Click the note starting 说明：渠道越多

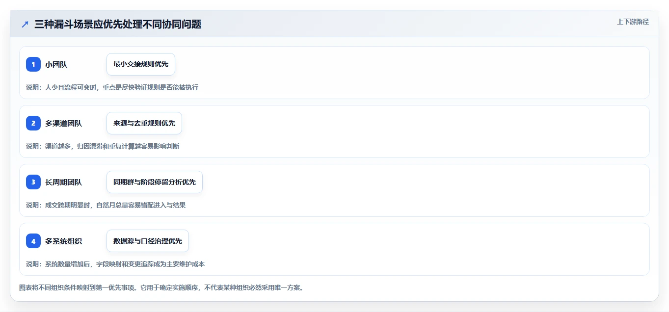tap(103, 146)
